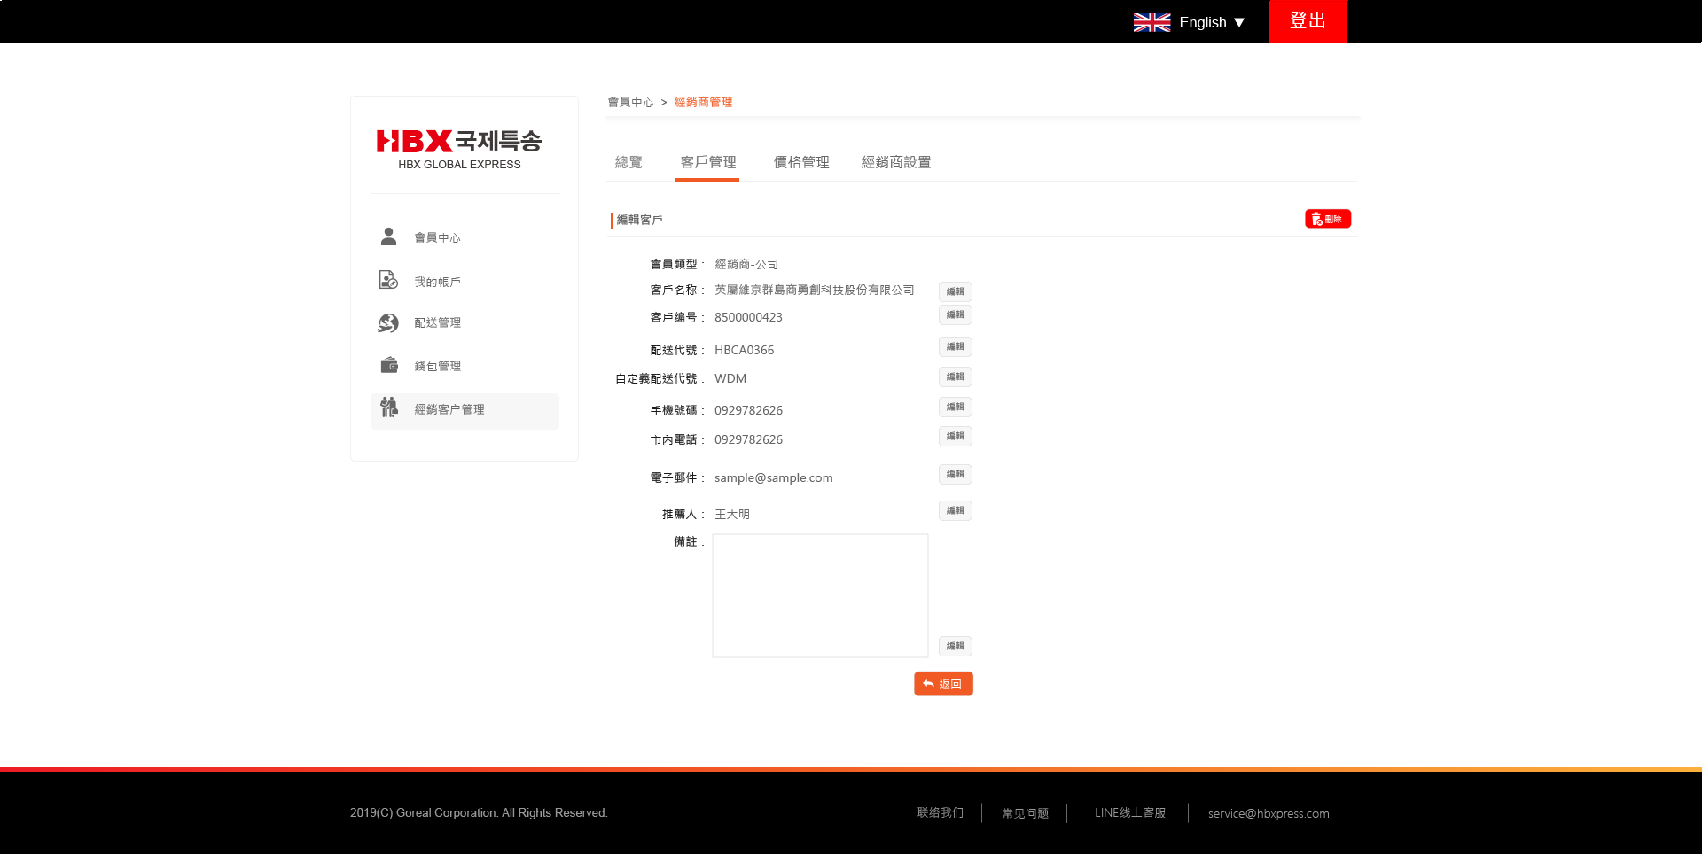
Task: Switch to the 總覽 tab
Action: [x=628, y=162]
